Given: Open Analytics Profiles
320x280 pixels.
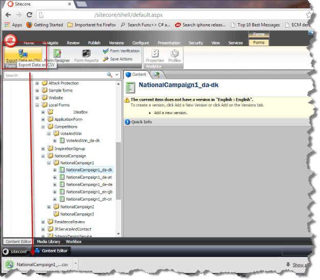Looking at the screenshot, I should point(175,55).
